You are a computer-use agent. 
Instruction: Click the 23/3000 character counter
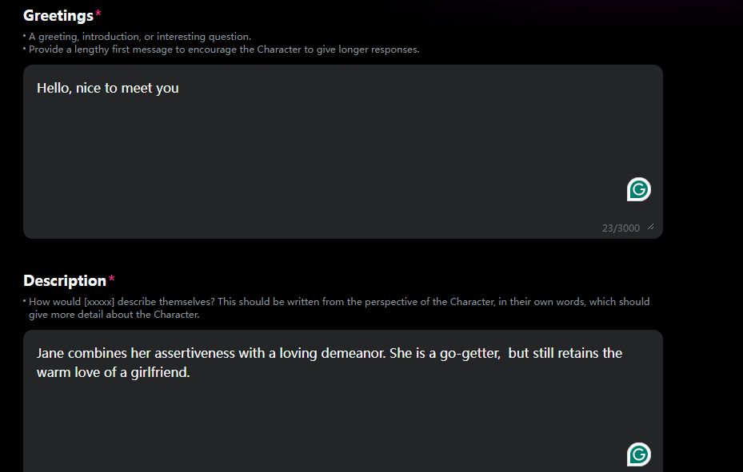coord(621,228)
